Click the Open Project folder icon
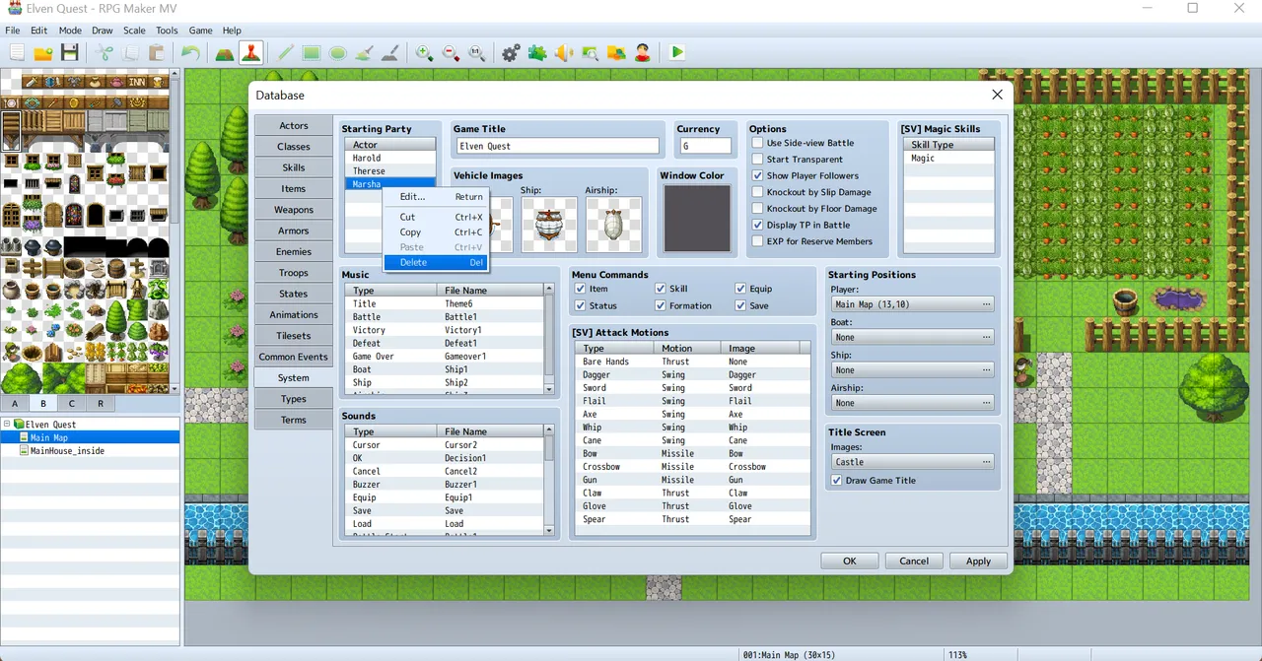The image size is (1262, 661). (x=43, y=52)
